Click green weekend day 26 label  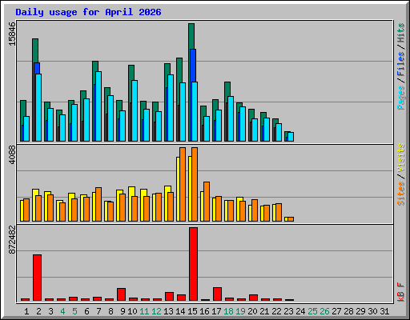click(x=324, y=311)
